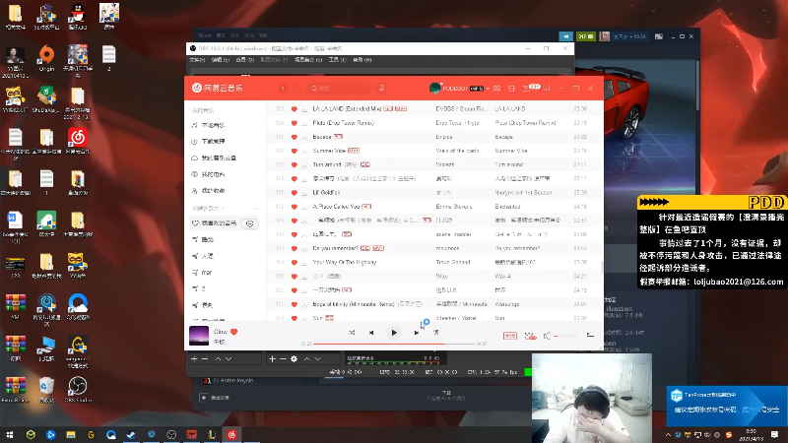Toggle the heart on Your Way Or The Highway
The width and height of the screenshot is (788, 443).
[x=295, y=262]
